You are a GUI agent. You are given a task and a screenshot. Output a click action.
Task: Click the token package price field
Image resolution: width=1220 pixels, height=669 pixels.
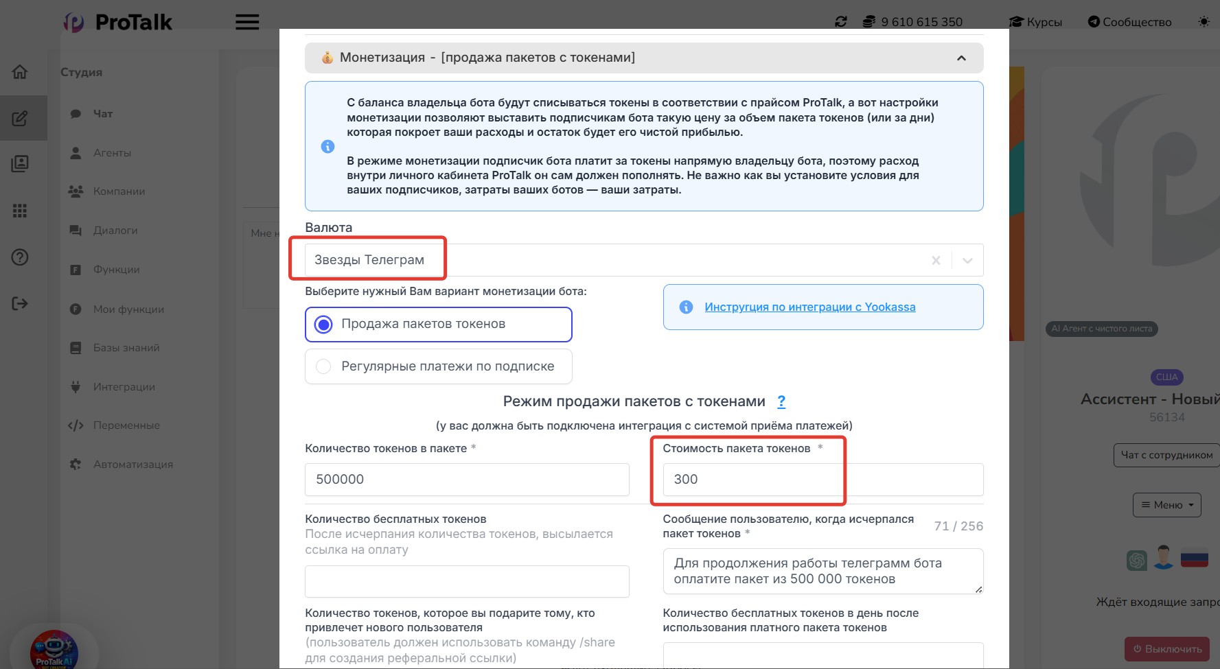pyautogui.click(x=822, y=480)
